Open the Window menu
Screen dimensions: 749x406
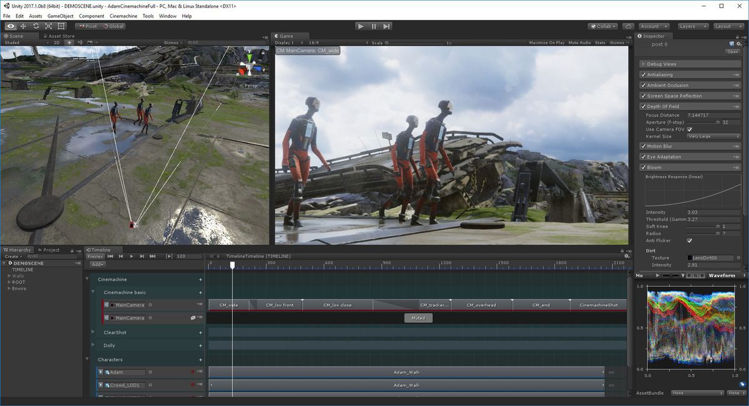pos(167,16)
